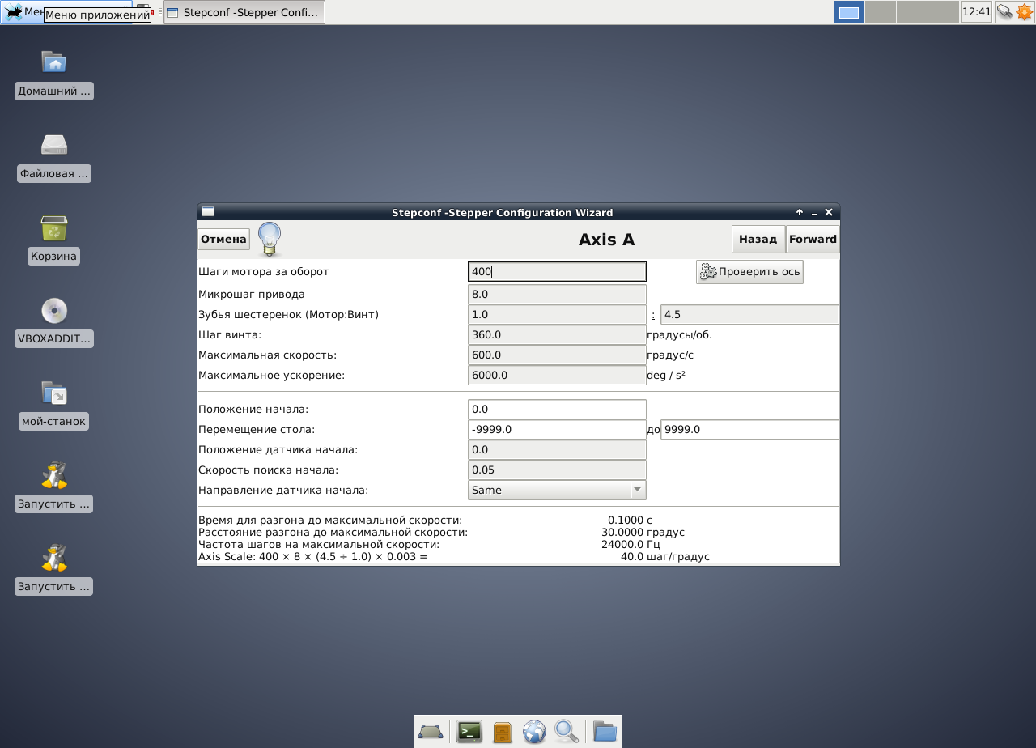
Task: Click the 24000.0 Гц step frequency value
Action: [x=631, y=545]
